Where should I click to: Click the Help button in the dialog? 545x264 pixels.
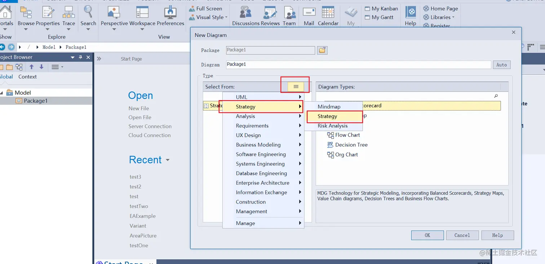pyautogui.click(x=497, y=235)
